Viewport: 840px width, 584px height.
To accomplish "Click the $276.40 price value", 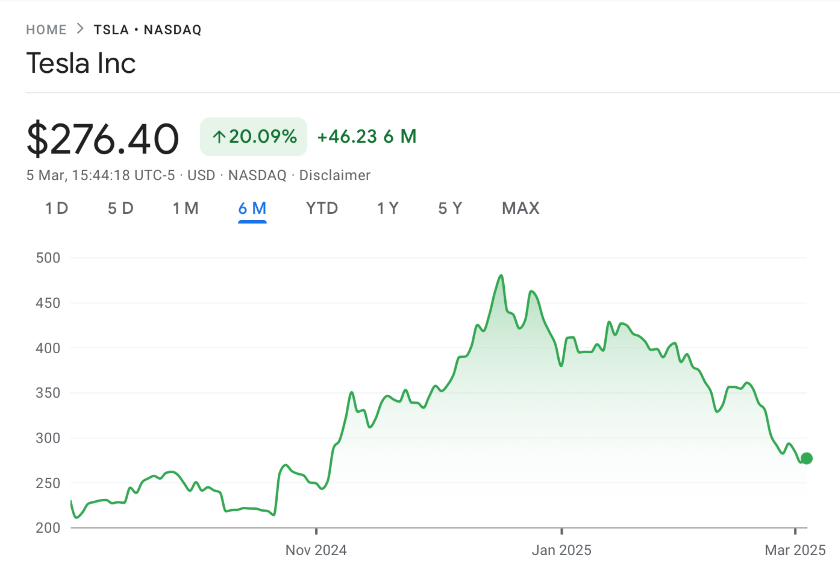I will pyautogui.click(x=103, y=139).
